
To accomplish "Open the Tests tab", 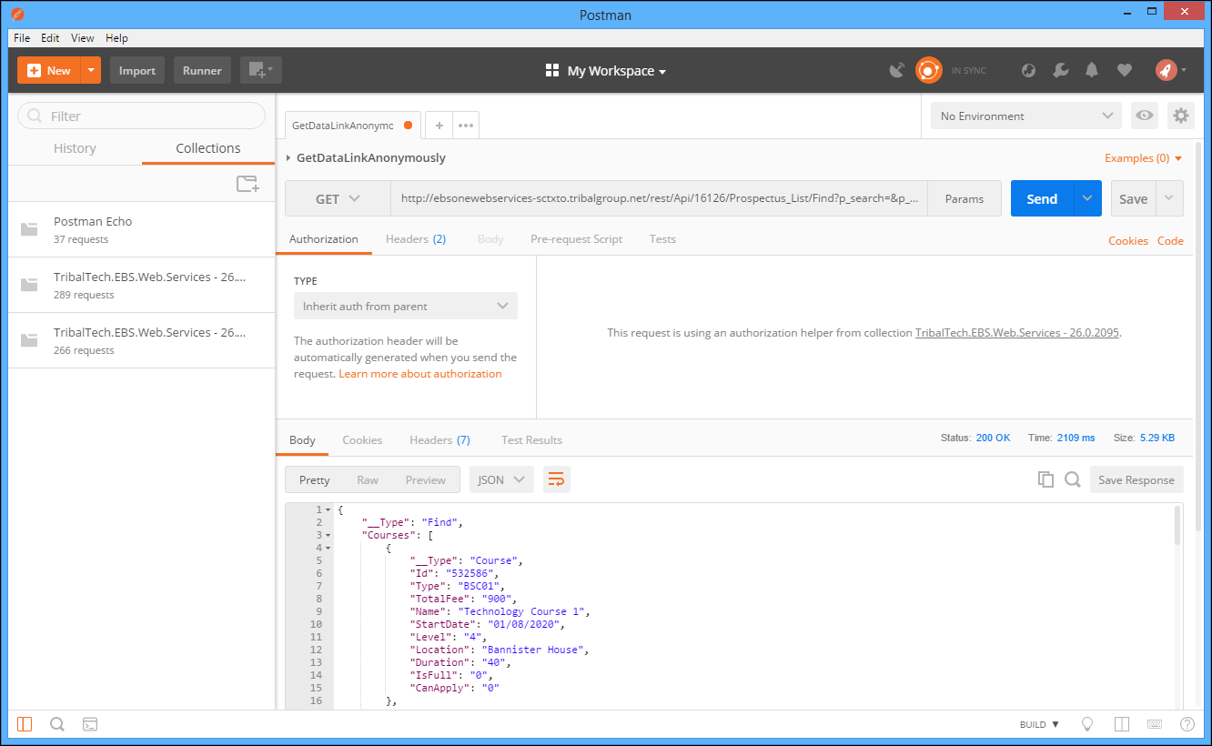I will tap(662, 239).
